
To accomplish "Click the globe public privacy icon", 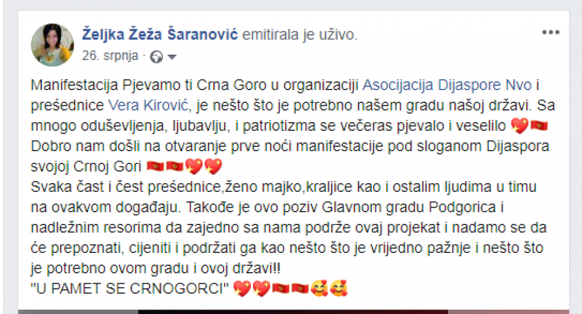I will click(x=156, y=57).
